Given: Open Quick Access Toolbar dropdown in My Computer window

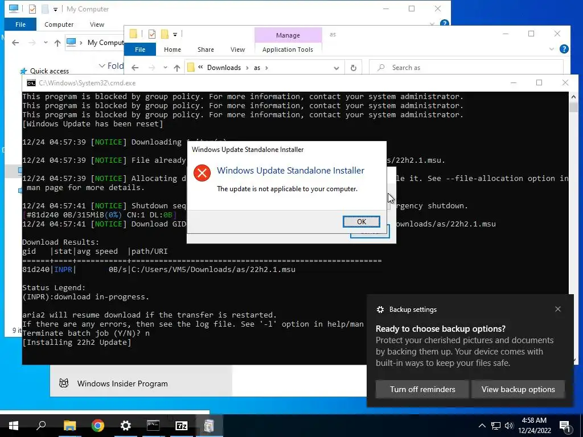Looking at the screenshot, I should (55, 9).
